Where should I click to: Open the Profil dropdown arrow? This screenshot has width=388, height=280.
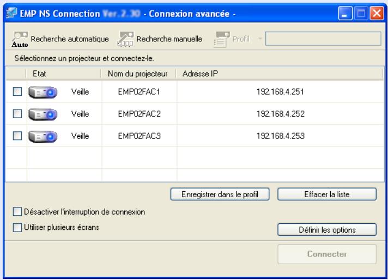click(259, 39)
